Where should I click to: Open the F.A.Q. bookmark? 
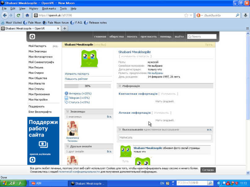tap(77, 23)
